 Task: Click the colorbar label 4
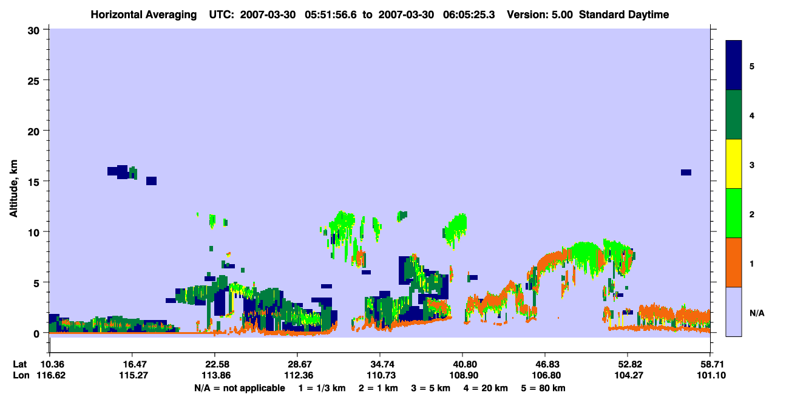[x=751, y=115]
